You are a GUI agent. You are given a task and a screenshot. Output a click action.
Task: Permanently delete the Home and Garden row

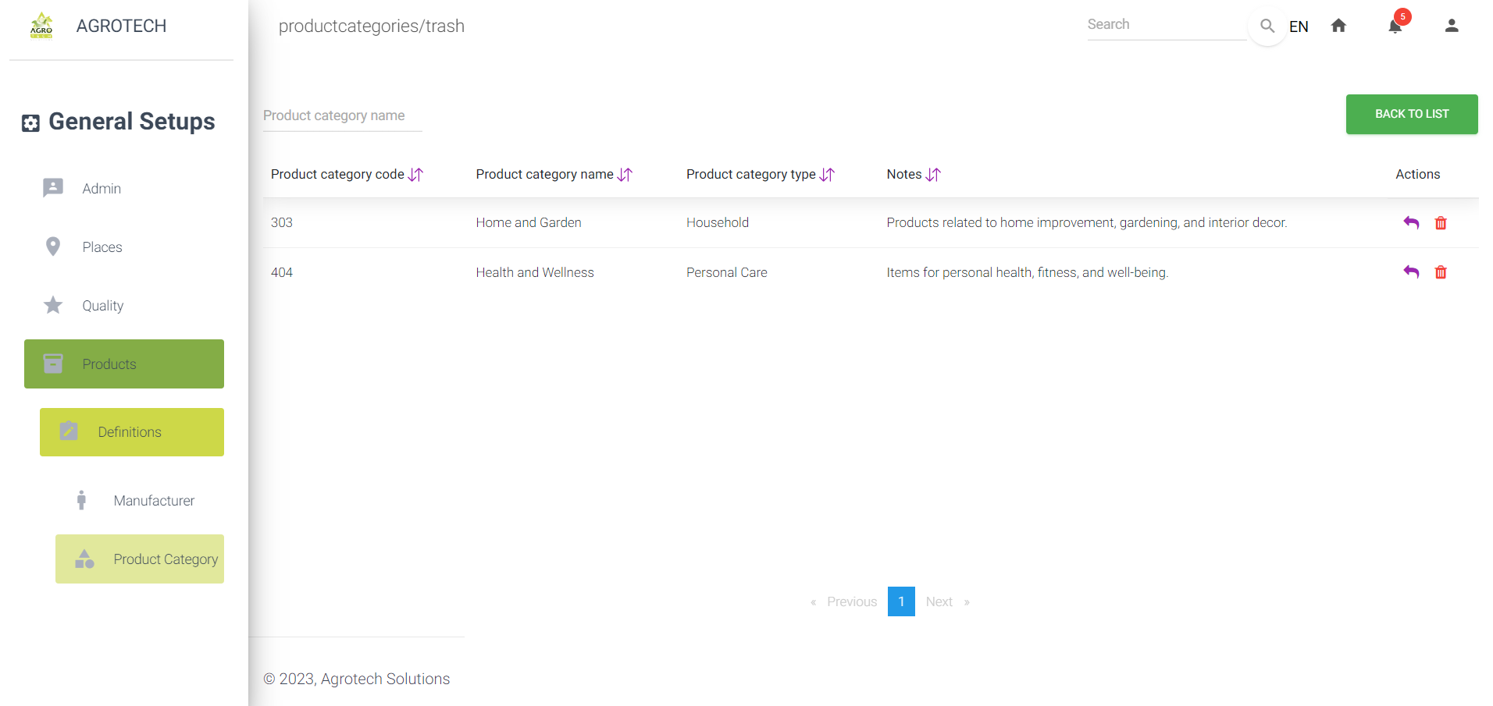tap(1440, 223)
